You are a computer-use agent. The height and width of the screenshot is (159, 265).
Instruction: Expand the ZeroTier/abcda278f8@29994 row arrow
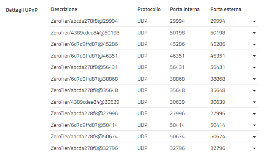click(x=254, y=22)
